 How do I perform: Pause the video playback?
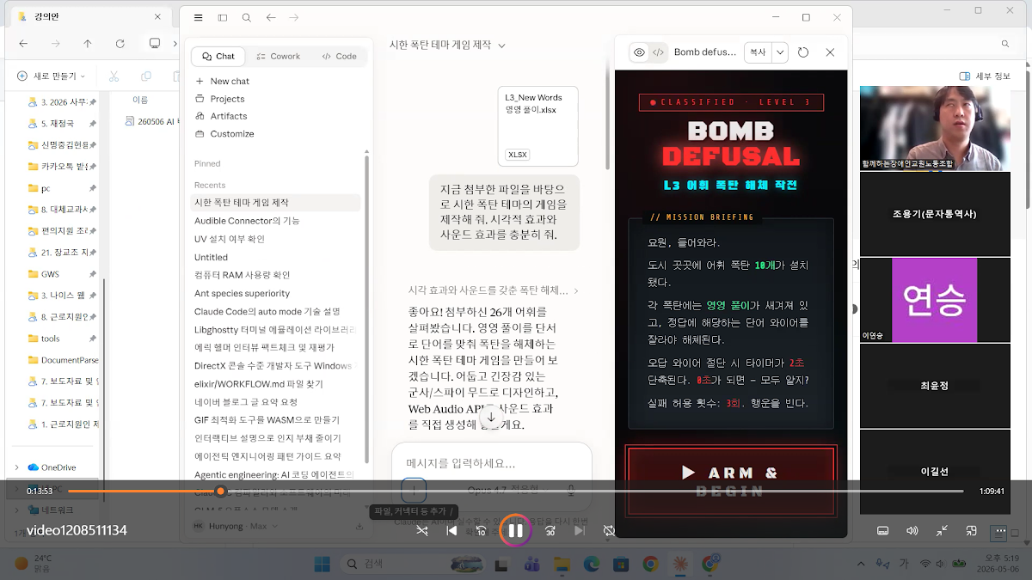tap(515, 531)
